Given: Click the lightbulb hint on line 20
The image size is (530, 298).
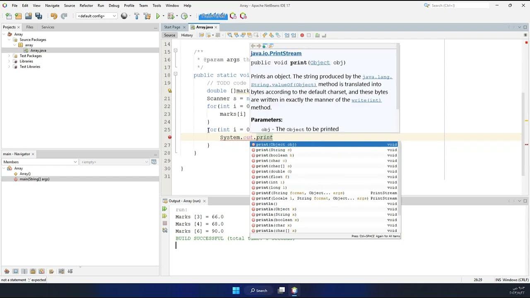Looking at the screenshot, I should pos(170,91).
